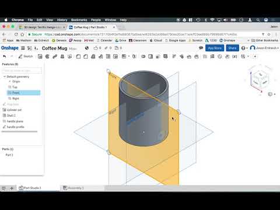Select the Rib tool icon

pos(100,57)
